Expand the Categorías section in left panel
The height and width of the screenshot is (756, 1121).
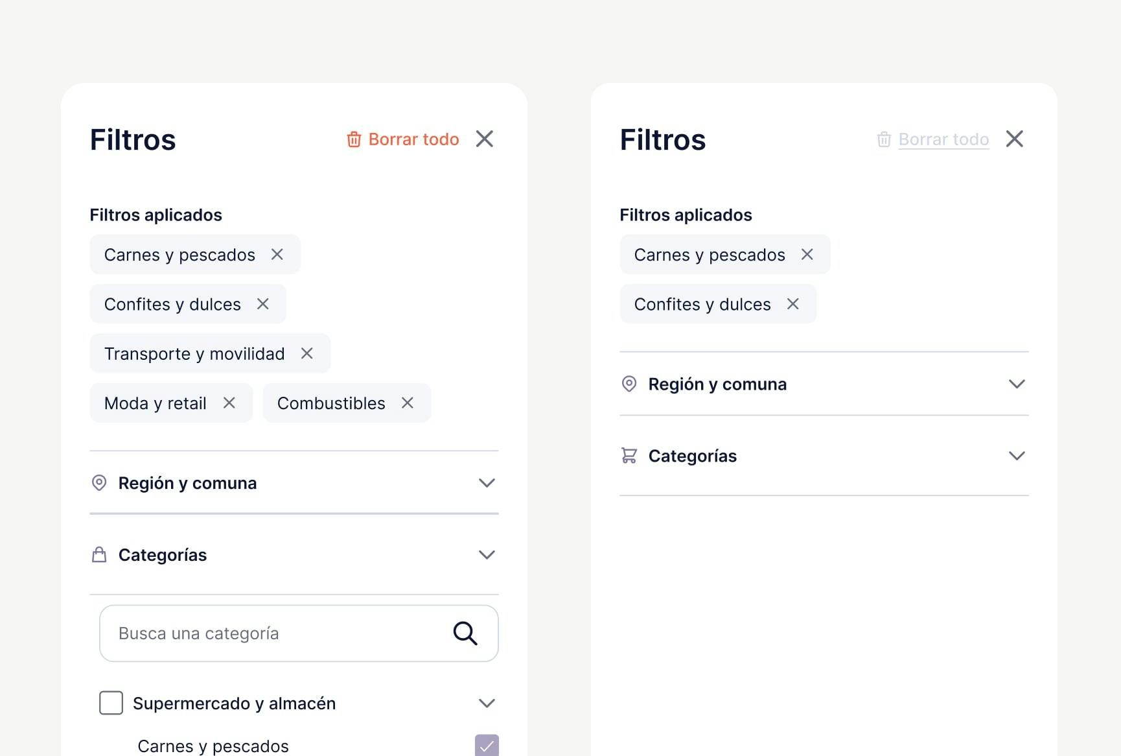coord(486,555)
